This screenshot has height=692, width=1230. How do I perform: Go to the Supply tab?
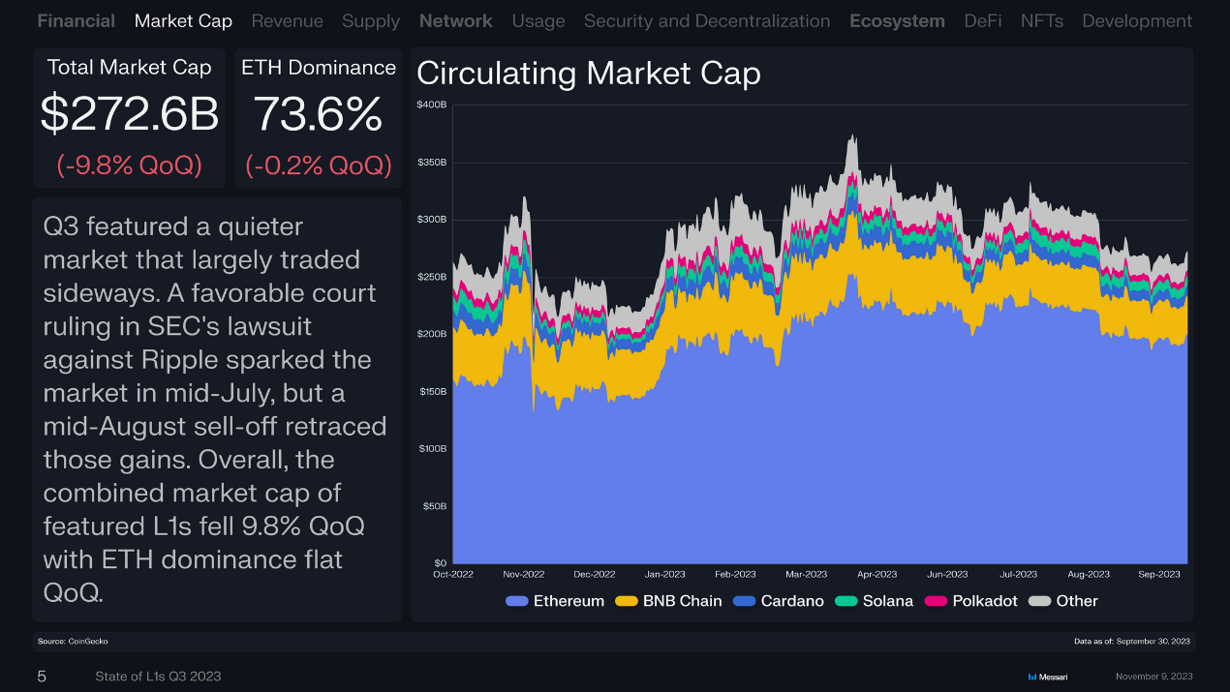371,20
